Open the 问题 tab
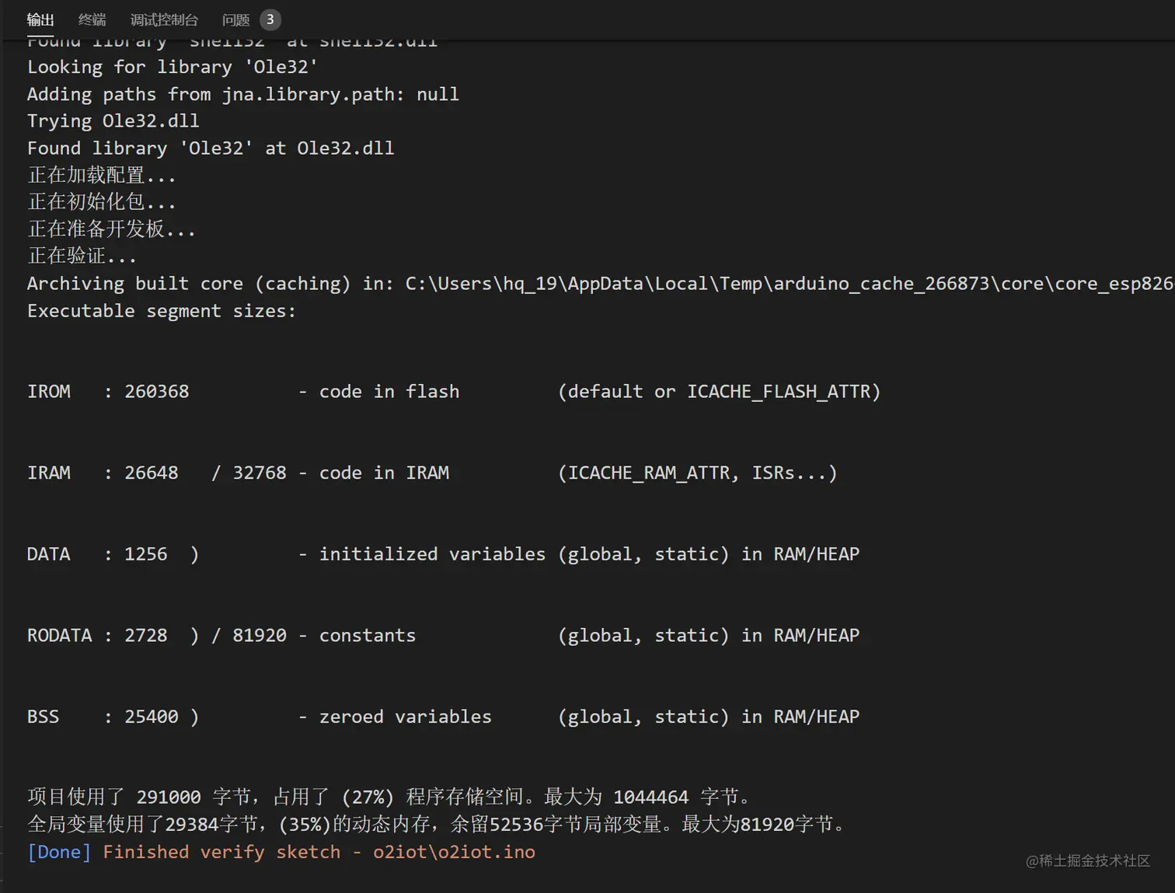The image size is (1175, 893). tap(235, 19)
